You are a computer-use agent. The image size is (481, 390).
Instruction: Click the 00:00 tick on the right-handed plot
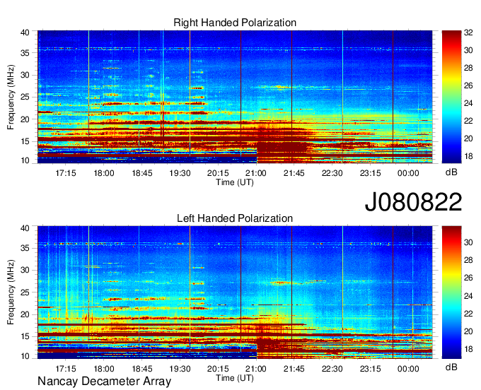408,173
